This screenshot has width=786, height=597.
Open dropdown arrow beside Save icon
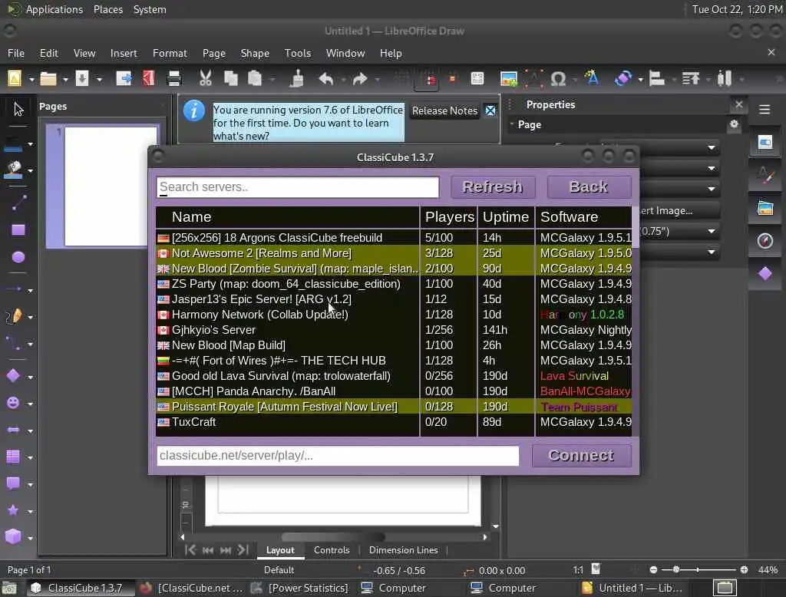coord(99,80)
